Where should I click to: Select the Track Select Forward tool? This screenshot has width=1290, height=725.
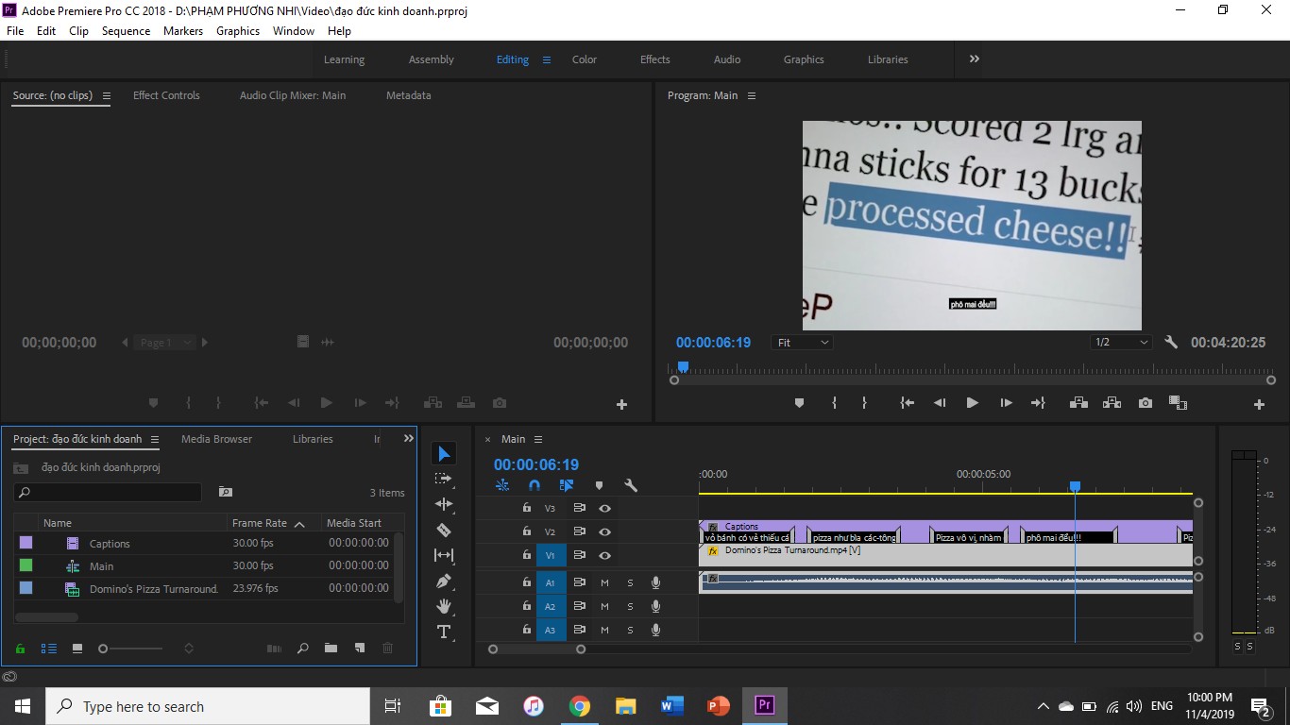(x=444, y=479)
